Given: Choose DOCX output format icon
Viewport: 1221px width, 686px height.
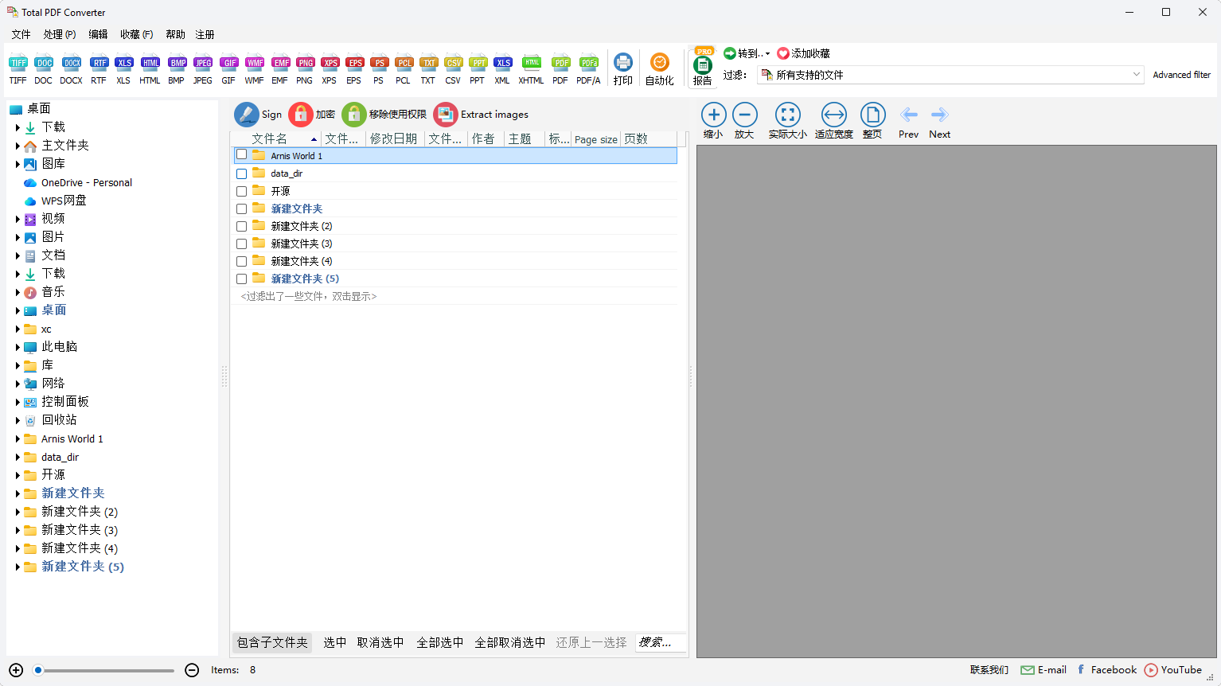Looking at the screenshot, I should click(72, 69).
